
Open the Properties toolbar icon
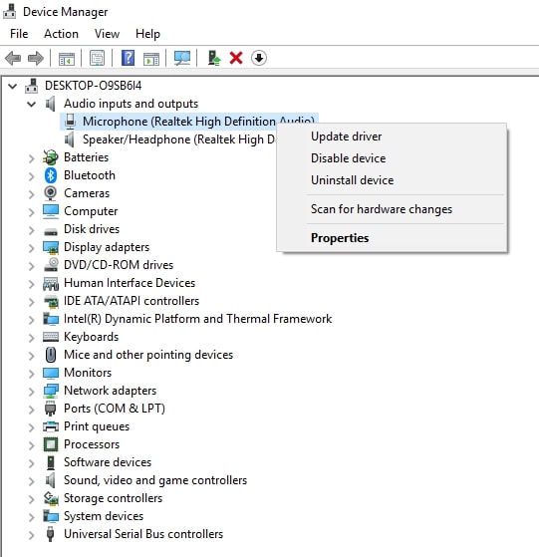coord(97,58)
